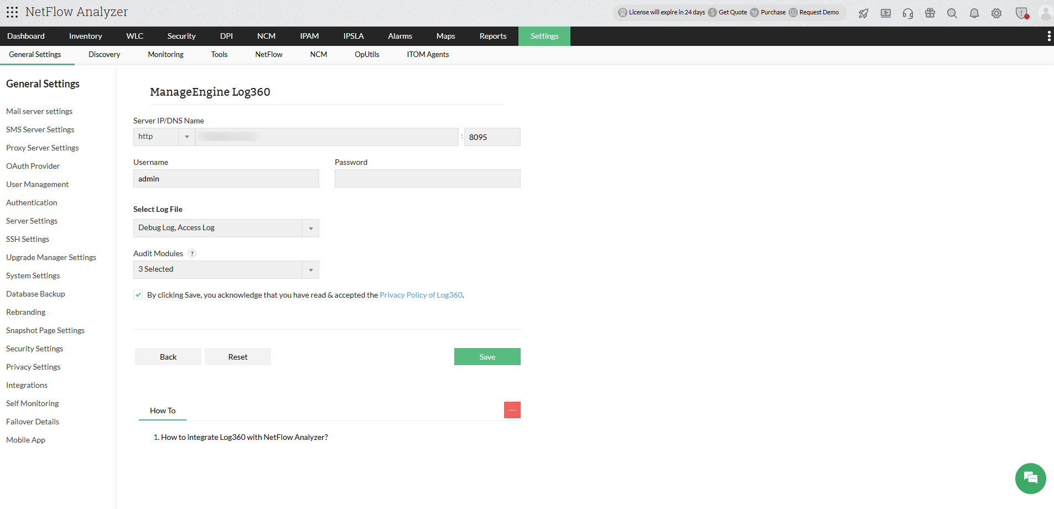Collapse the How To section with red minus

click(512, 410)
